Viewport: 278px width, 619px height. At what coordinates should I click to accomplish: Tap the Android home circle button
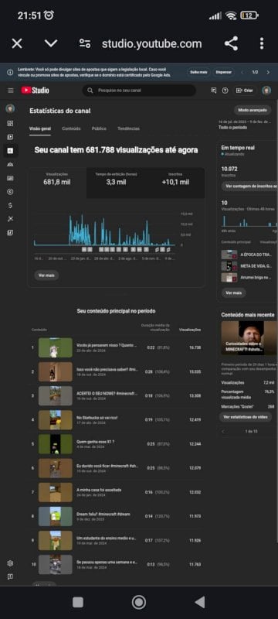coord(138,602)
